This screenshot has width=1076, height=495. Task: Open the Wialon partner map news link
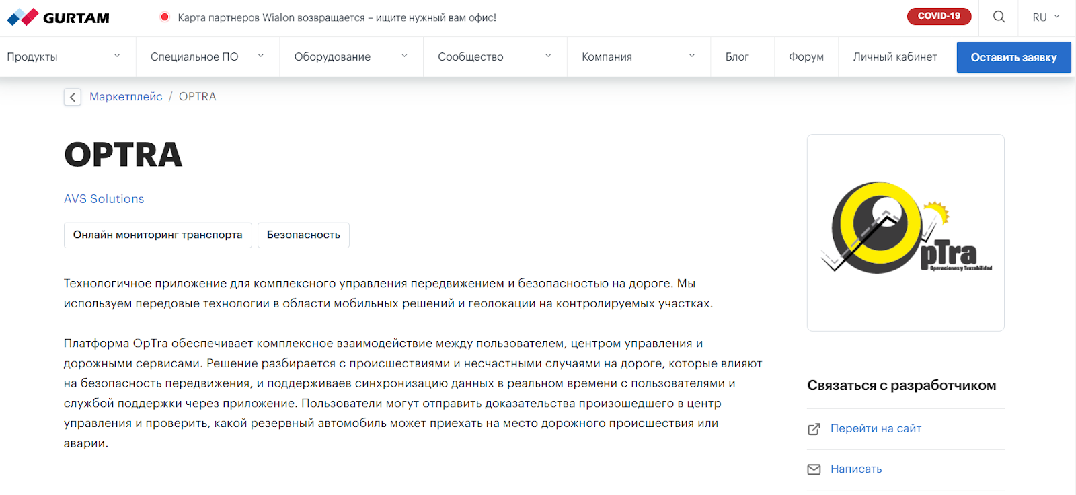pyautogui.click(x=337, y=17)
